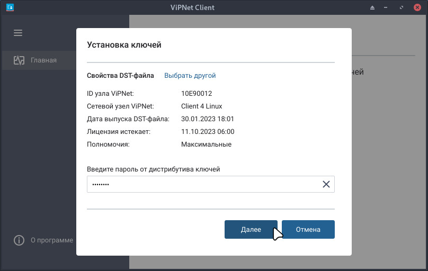Image resolution: width=428 pixels, height=271 pixels.
Task: Click the DST release date 30.01.2023 18:01
Action: click(208, 119)
